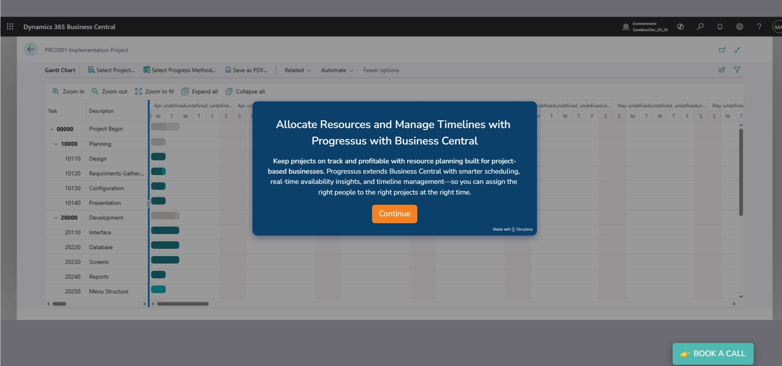Collapse the page with the shrink icon

737,50
